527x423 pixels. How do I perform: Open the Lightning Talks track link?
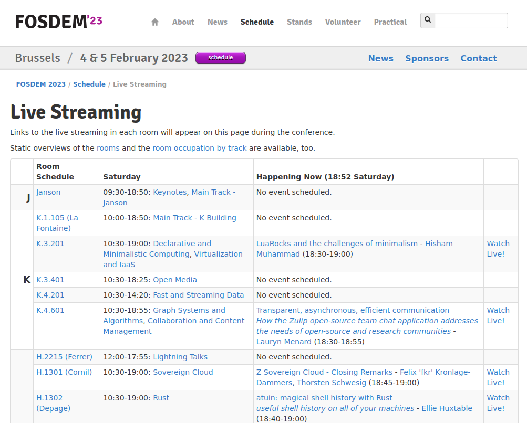(180, 357)
